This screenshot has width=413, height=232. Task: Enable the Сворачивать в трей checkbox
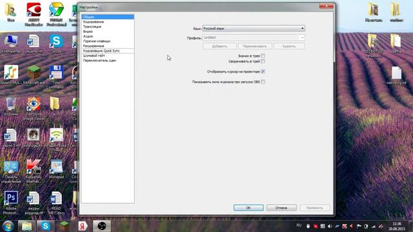tap(263, 61)
